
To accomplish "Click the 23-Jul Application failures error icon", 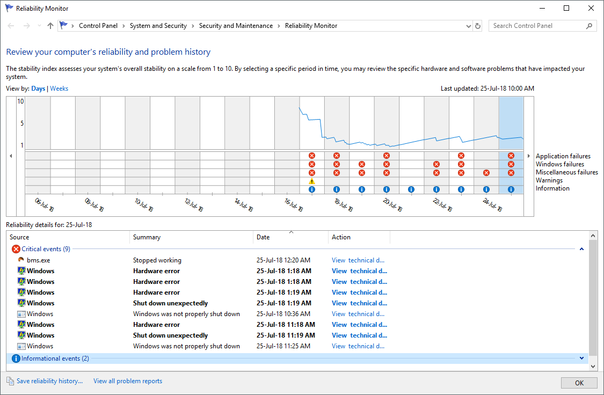I will [x=461, y=156].
